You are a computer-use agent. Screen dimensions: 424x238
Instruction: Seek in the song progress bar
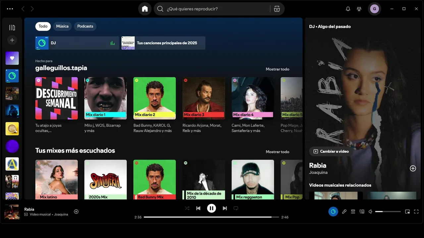(x=211, y=217)
